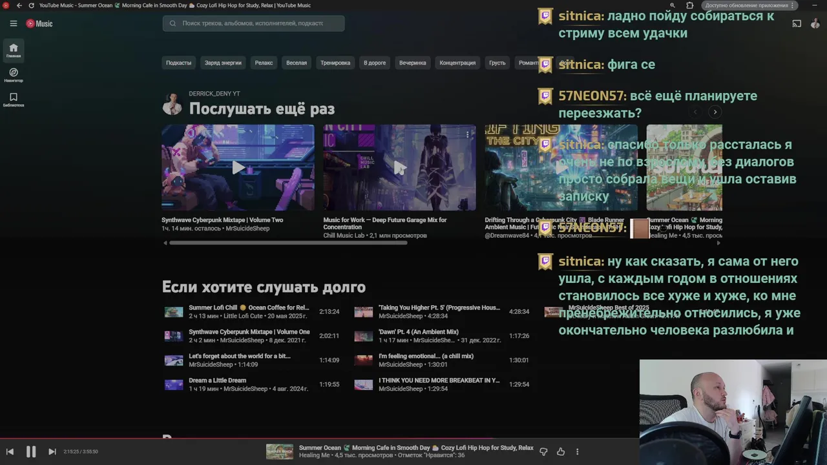Open player bar three-dot menu

578,451
